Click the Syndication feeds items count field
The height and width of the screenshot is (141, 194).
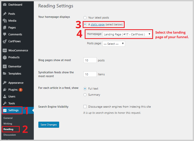point(90,74)
